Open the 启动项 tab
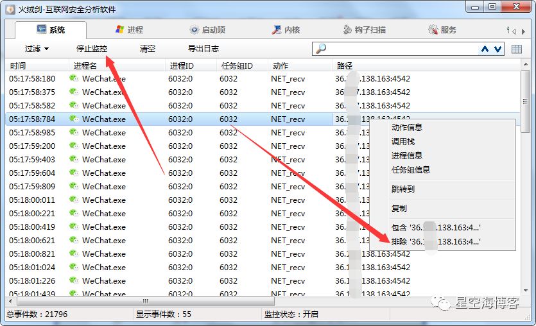 207,30
